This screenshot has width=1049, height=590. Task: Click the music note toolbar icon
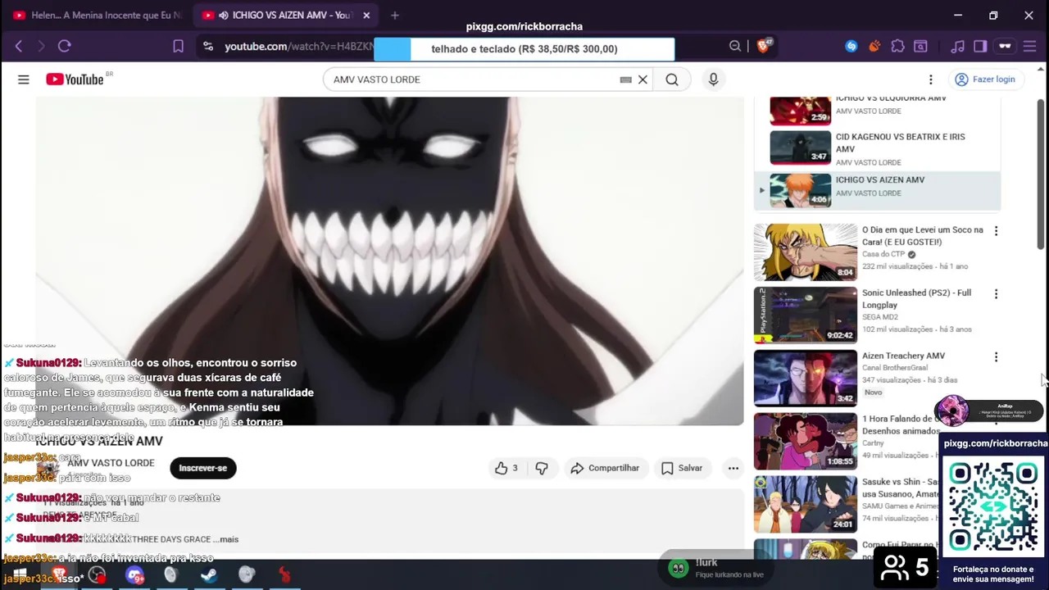click(957, 47)
